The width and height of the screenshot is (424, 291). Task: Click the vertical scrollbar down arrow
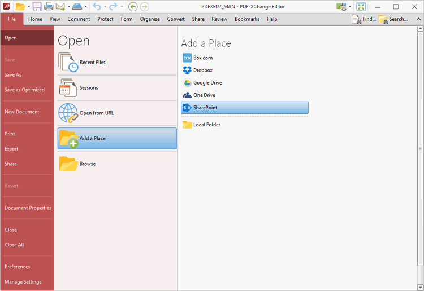point(420,287)
